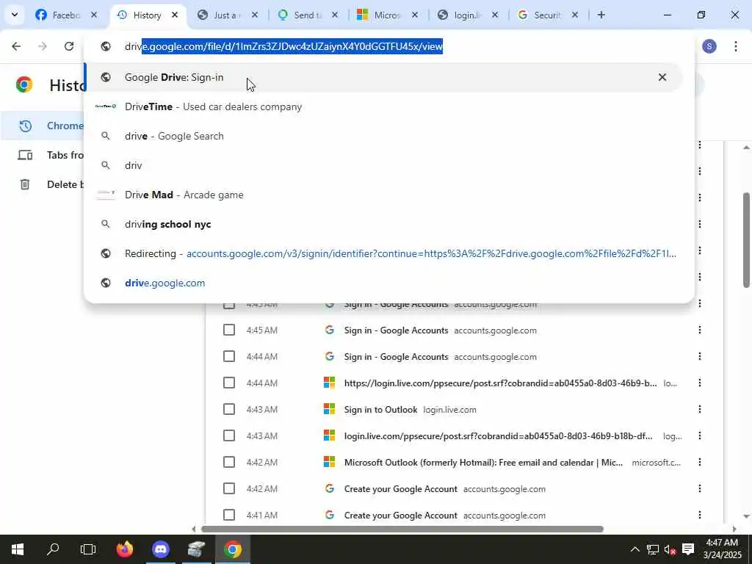Open Delete browsing data trash icon
The height and width of the screenshot is (564, 752).
(25, 184)
